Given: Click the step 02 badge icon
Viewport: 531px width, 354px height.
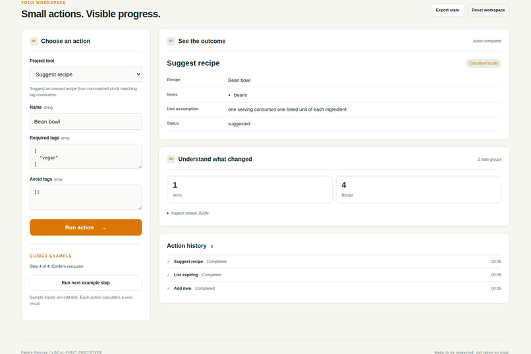Looking at the screenshot, I should 171,41.
